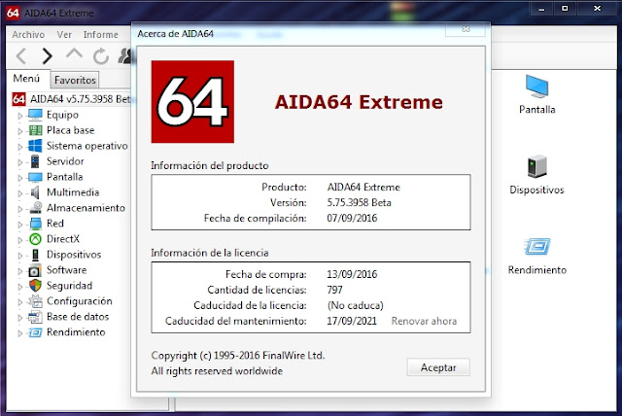The height and width of the screenshot is (416, 622).
Task: Open the large Pantalla icon in right pane
Action: (x=536, y=87)
